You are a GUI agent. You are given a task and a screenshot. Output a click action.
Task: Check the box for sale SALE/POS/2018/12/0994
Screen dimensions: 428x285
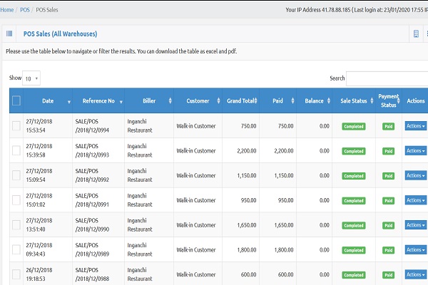click(x=16, y=126)
